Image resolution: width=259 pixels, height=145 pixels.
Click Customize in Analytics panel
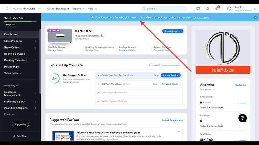pyautogui.click(x=240, y=85)
